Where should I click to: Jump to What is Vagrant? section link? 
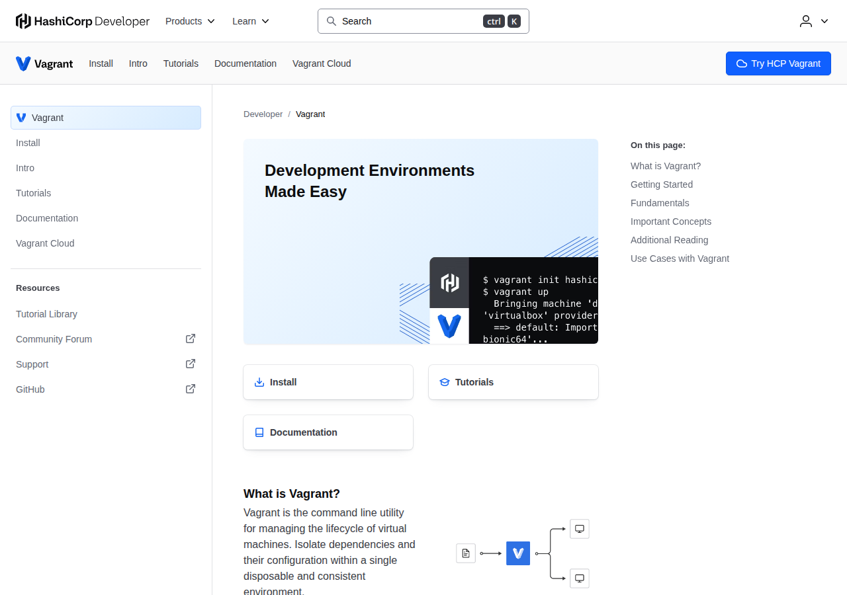click(666, 166)
